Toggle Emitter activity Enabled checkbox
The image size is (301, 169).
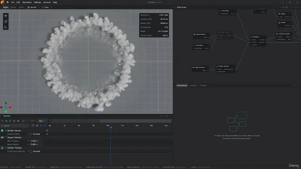tap(31, 134)
